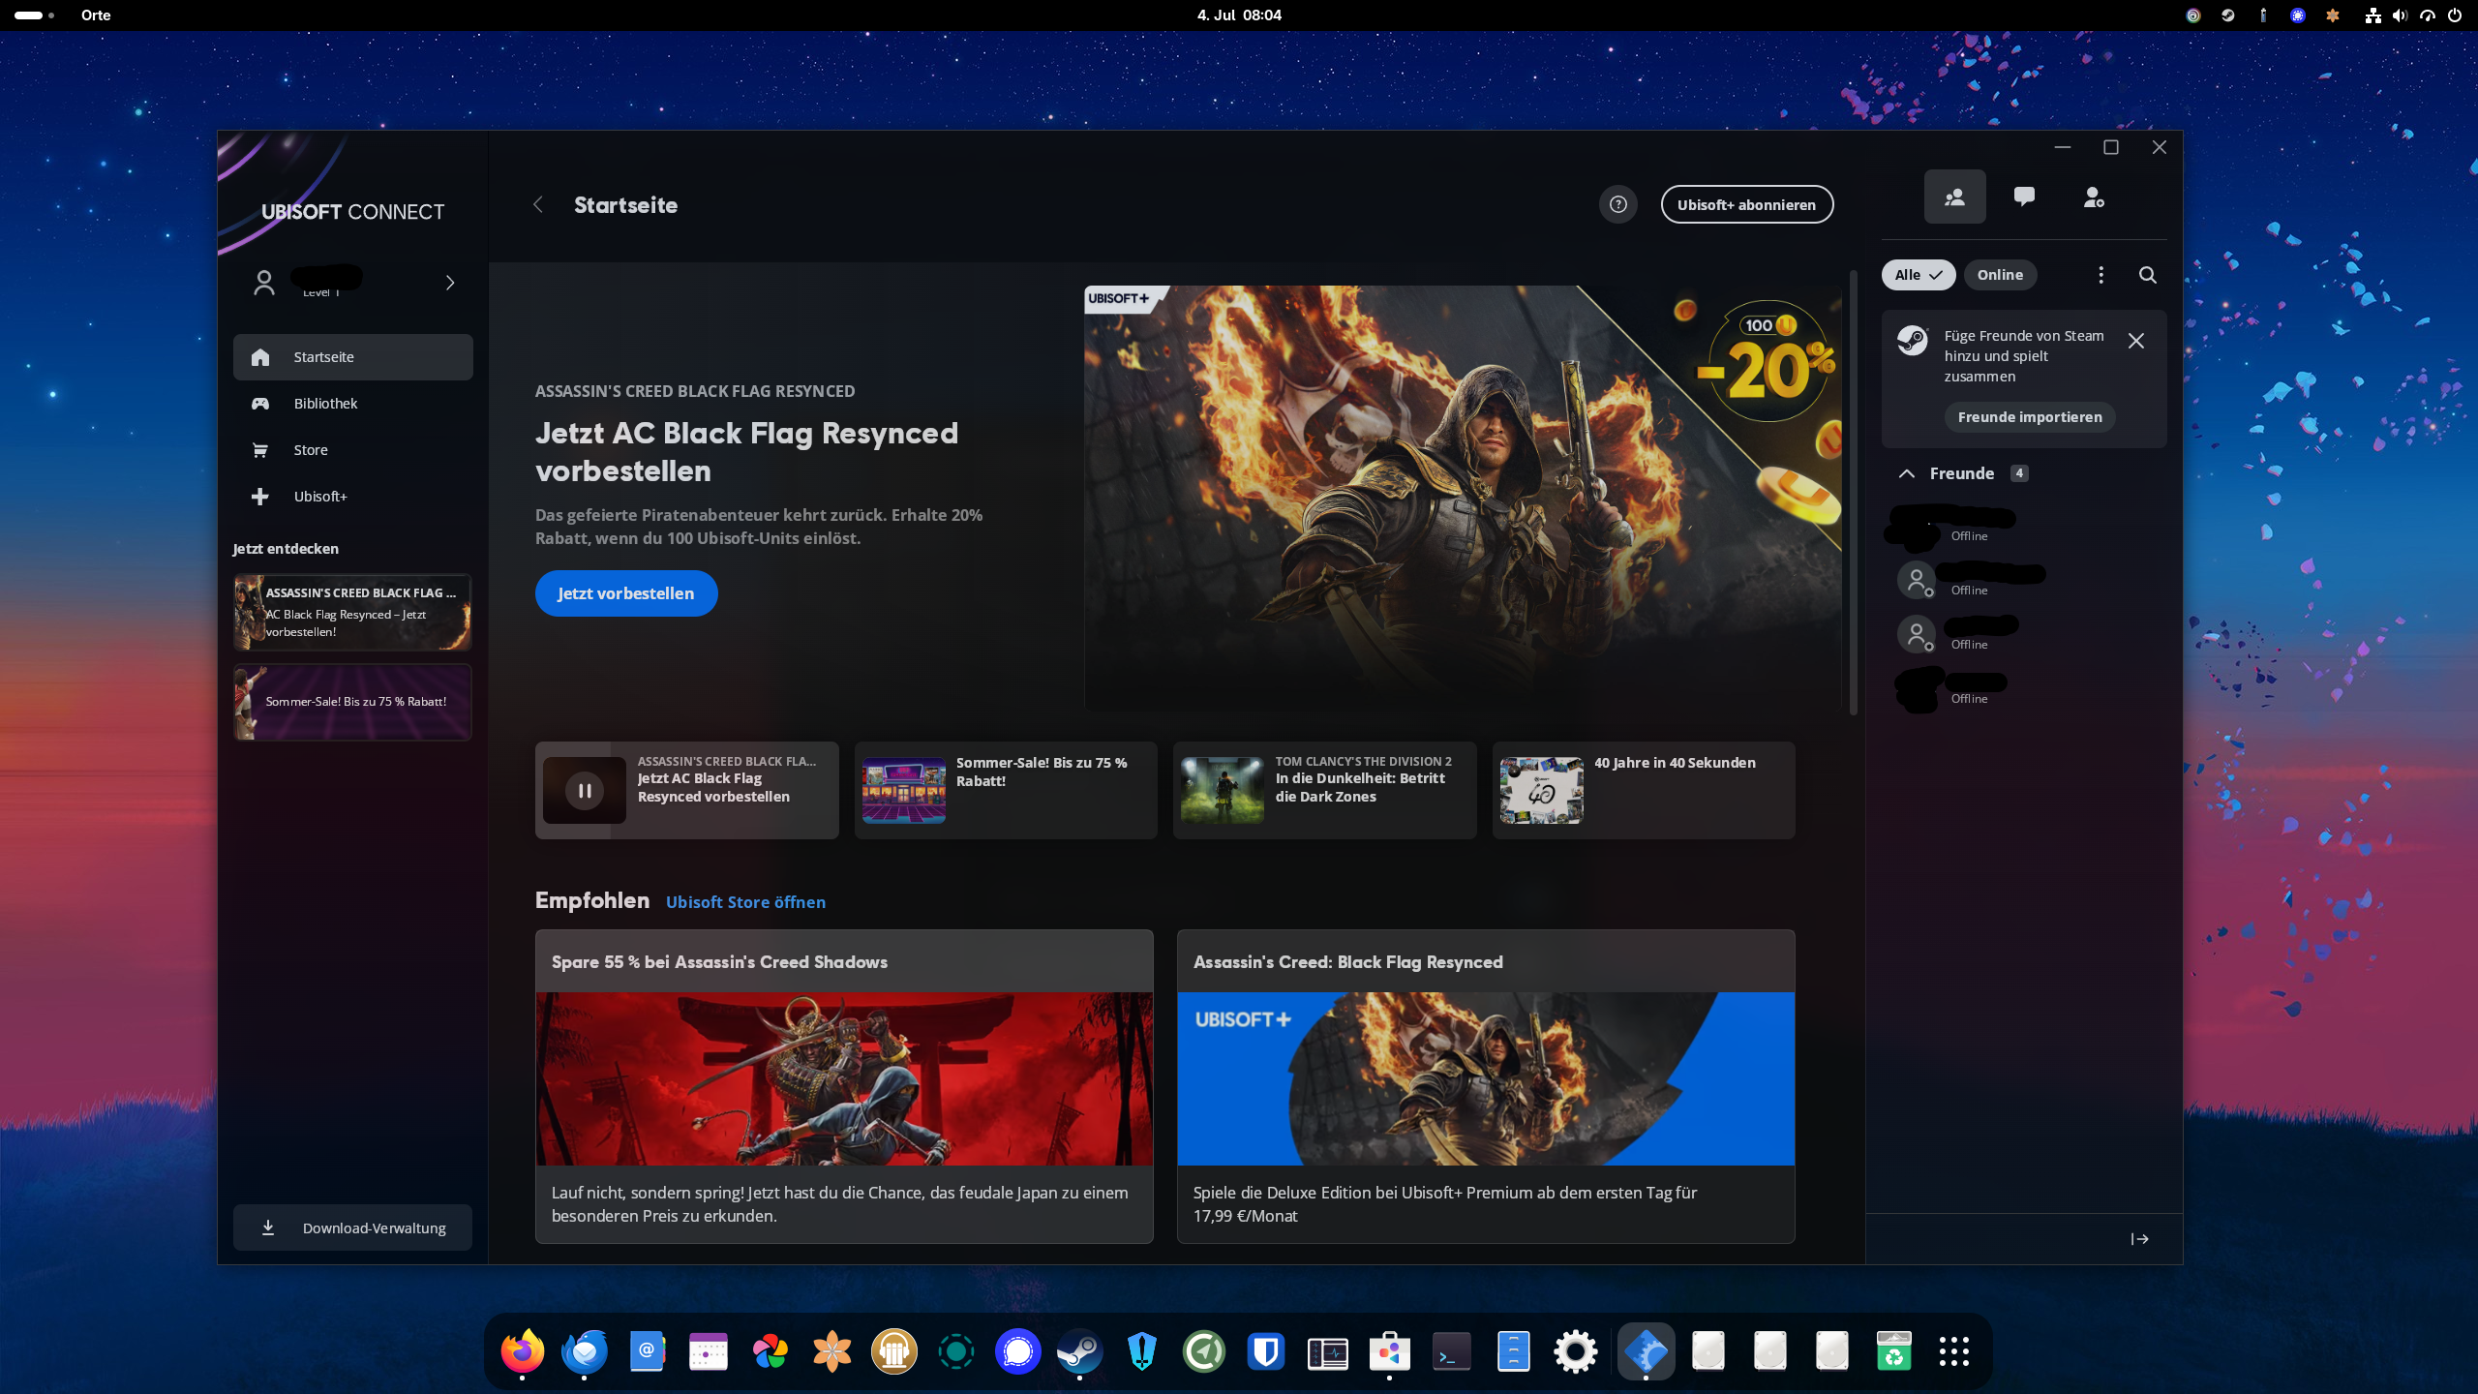This screenshot has width=2478, height=1394.
Task: Open the volume indicator in the top bar
Action: point(2400,15)
